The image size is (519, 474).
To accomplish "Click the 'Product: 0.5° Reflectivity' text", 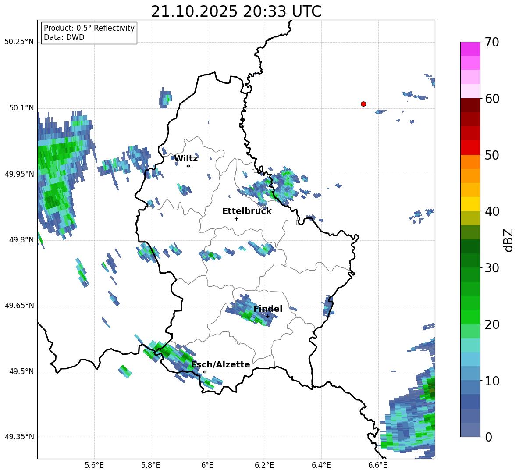I will click(x=89, y=28).
